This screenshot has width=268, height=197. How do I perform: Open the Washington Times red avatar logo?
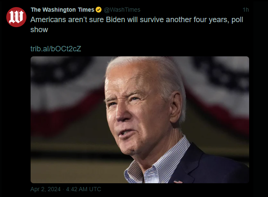pos(16,17)
